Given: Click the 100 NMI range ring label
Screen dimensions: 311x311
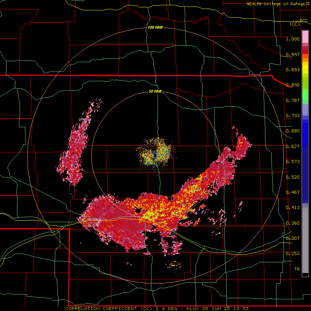Looking at the screenshot, I should coord(155,27).
